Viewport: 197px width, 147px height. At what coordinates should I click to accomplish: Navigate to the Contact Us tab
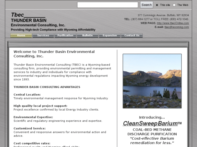132,35
